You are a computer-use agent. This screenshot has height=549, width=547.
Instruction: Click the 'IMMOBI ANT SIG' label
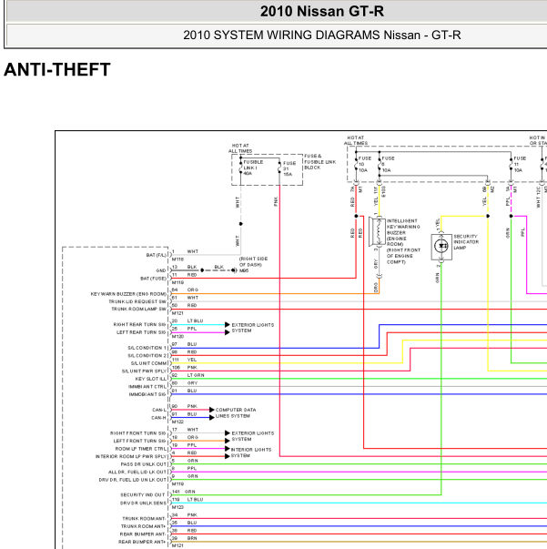point(147,394)
